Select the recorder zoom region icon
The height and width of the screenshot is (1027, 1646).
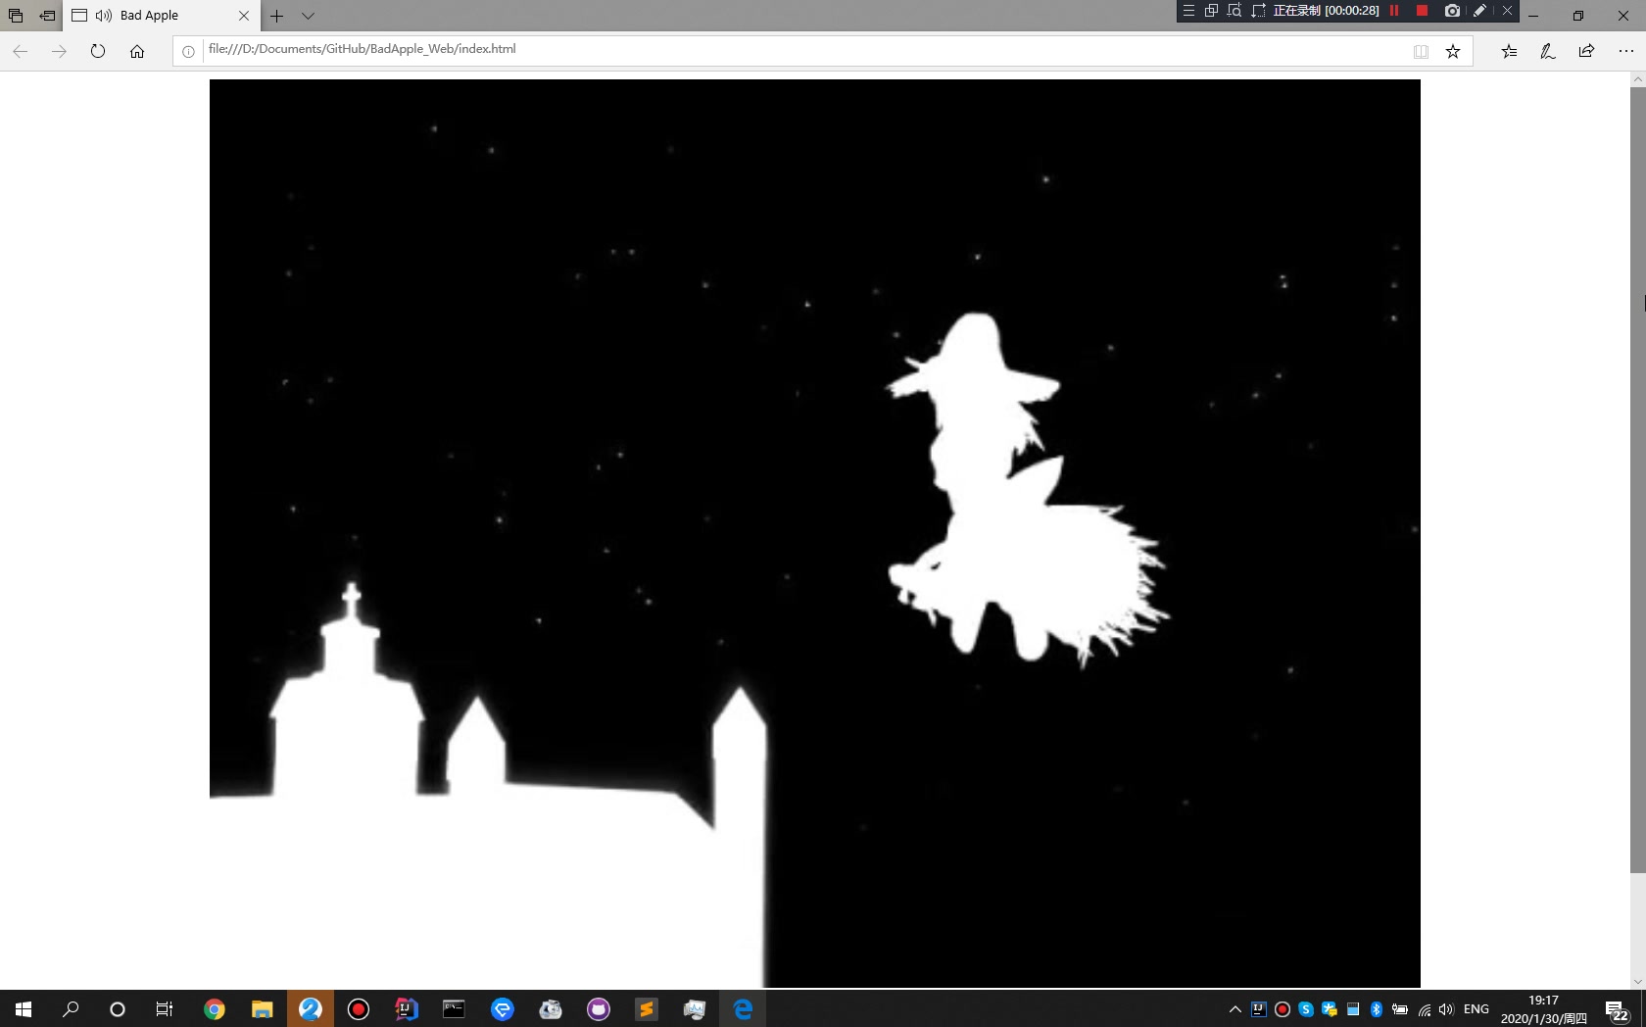click(1234, 11)
